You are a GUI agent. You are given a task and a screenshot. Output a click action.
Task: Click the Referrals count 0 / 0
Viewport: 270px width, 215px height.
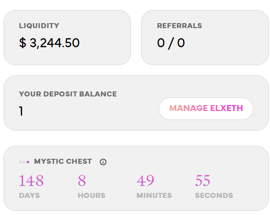[x=171, y=43]
